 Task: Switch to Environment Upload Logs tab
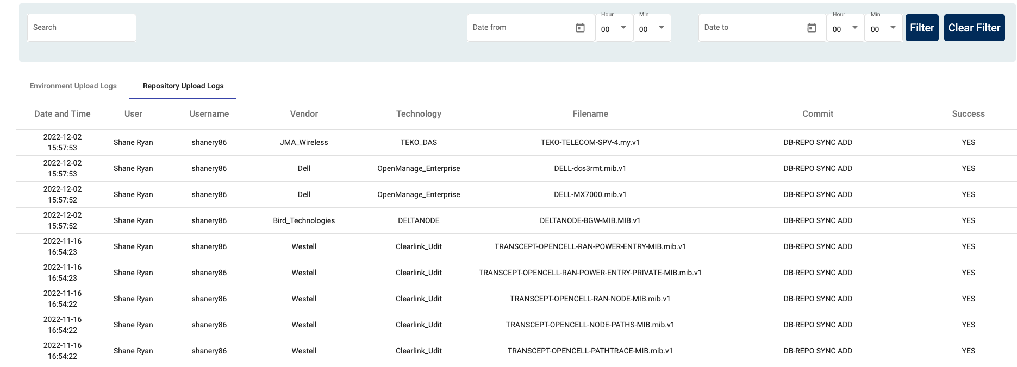(73, 86)
